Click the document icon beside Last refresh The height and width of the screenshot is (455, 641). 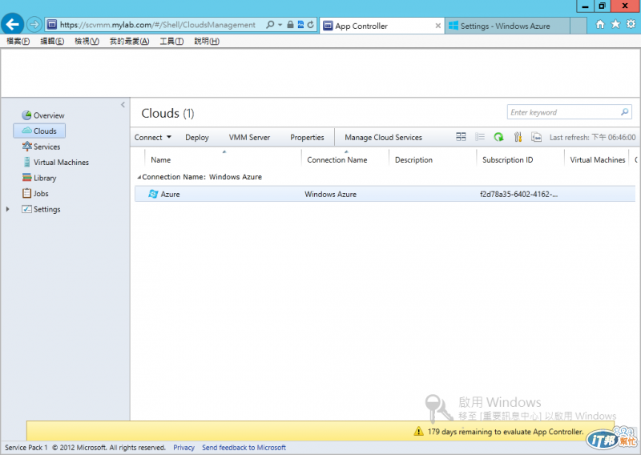[x=536, y=137]
